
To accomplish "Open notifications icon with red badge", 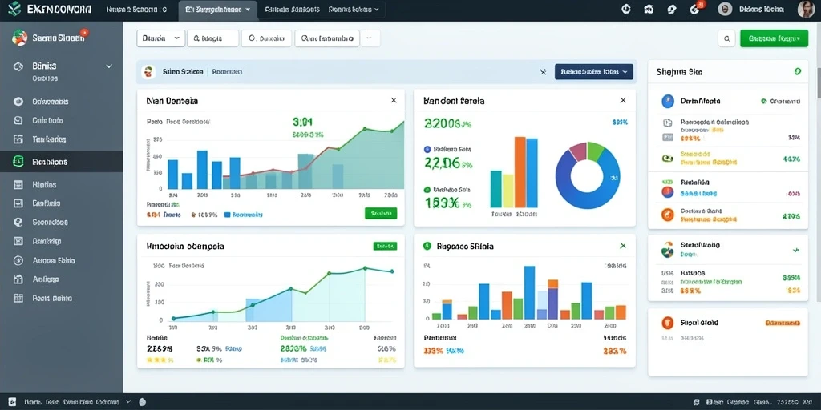I will click(695, 8).
